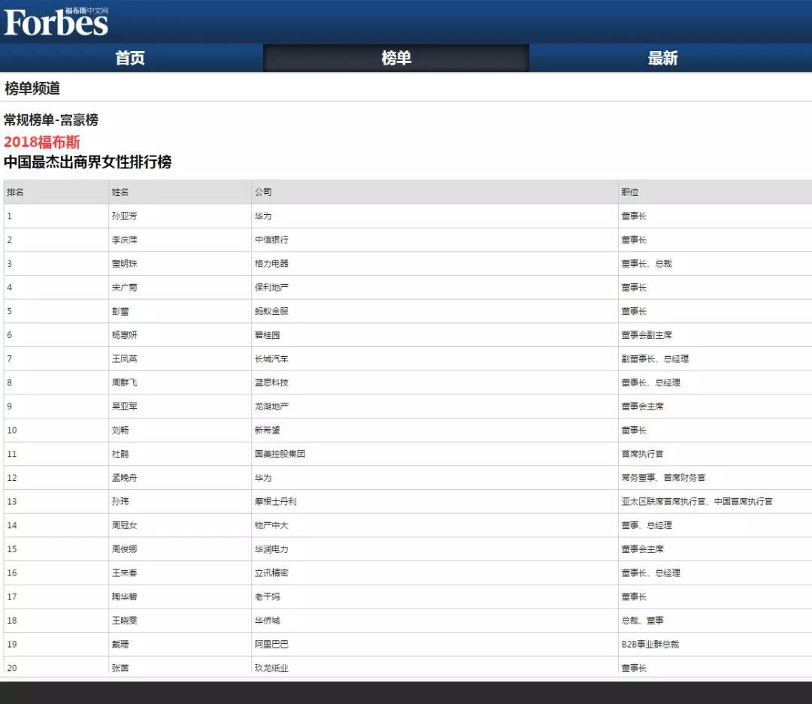Open the 常规榜单-富豪榜 breadcrumb
Screen dimensions: 812x704
click(51, 120)
